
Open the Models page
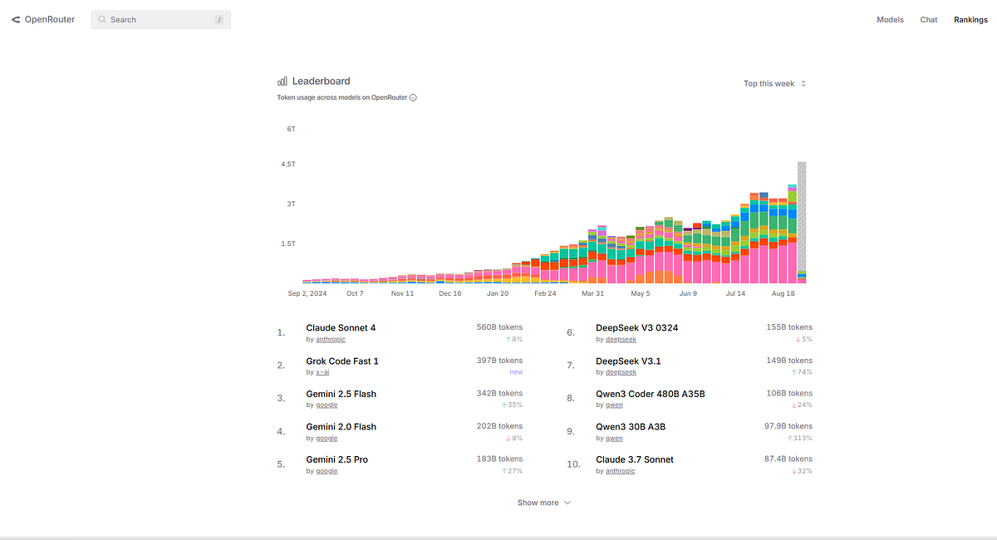coord(890,19)
